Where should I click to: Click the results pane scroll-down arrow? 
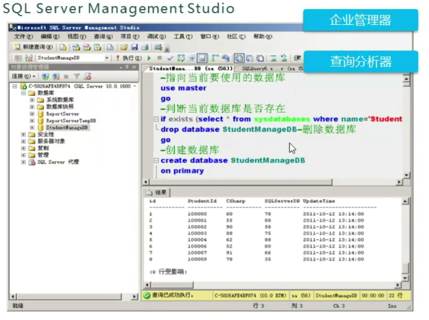pyautogui.click(x=406, y=278)
